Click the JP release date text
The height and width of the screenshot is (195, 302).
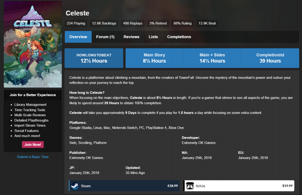point(84,173)
